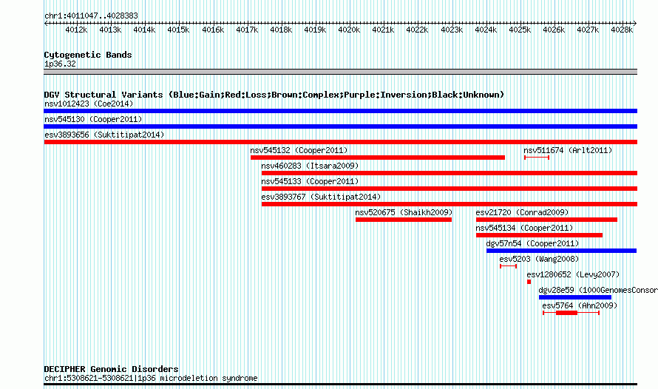Open the nsv511674 (Arlt2011) label
Image resolution: width=658 pixels, height=389 pixels.
[568, 150]
